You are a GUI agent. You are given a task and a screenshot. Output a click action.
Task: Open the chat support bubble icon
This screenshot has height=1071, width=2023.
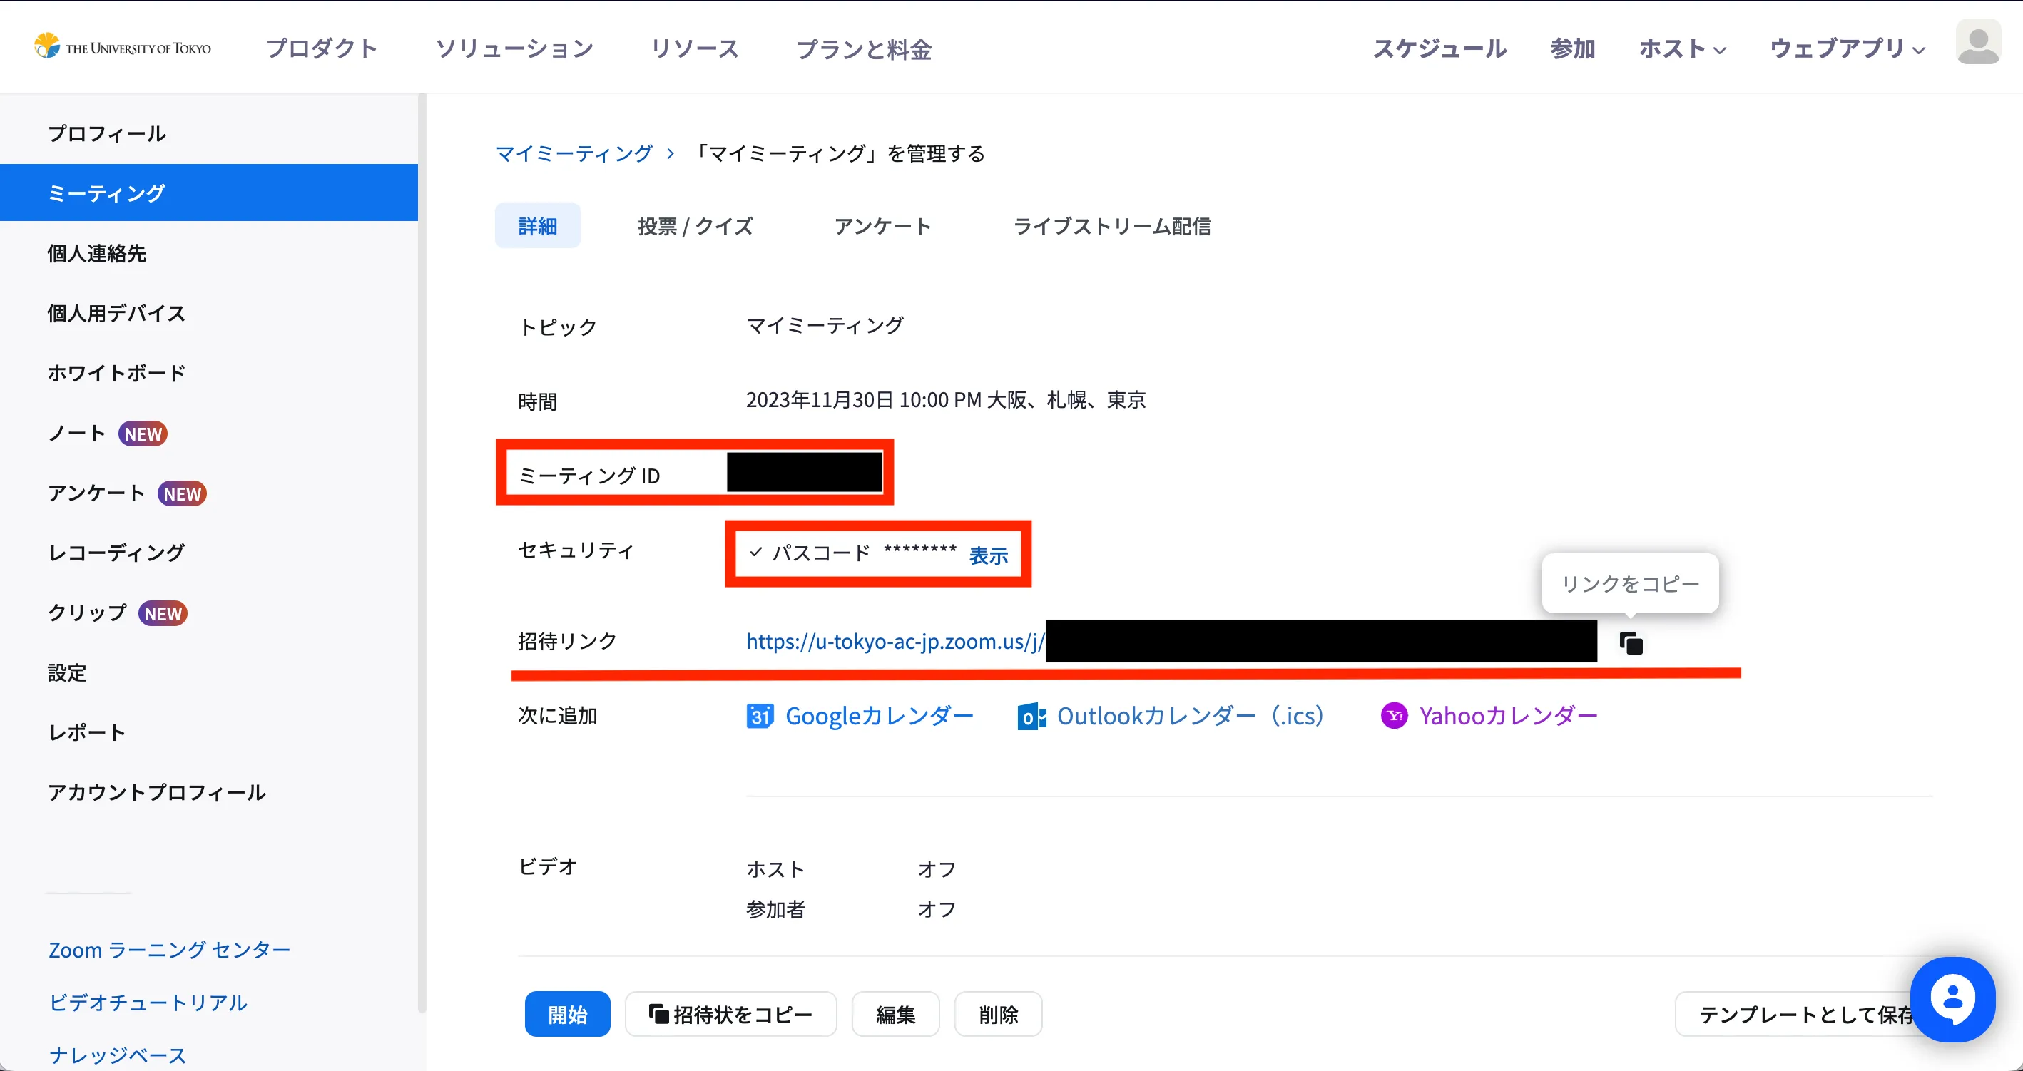(x=1952, y=999)
